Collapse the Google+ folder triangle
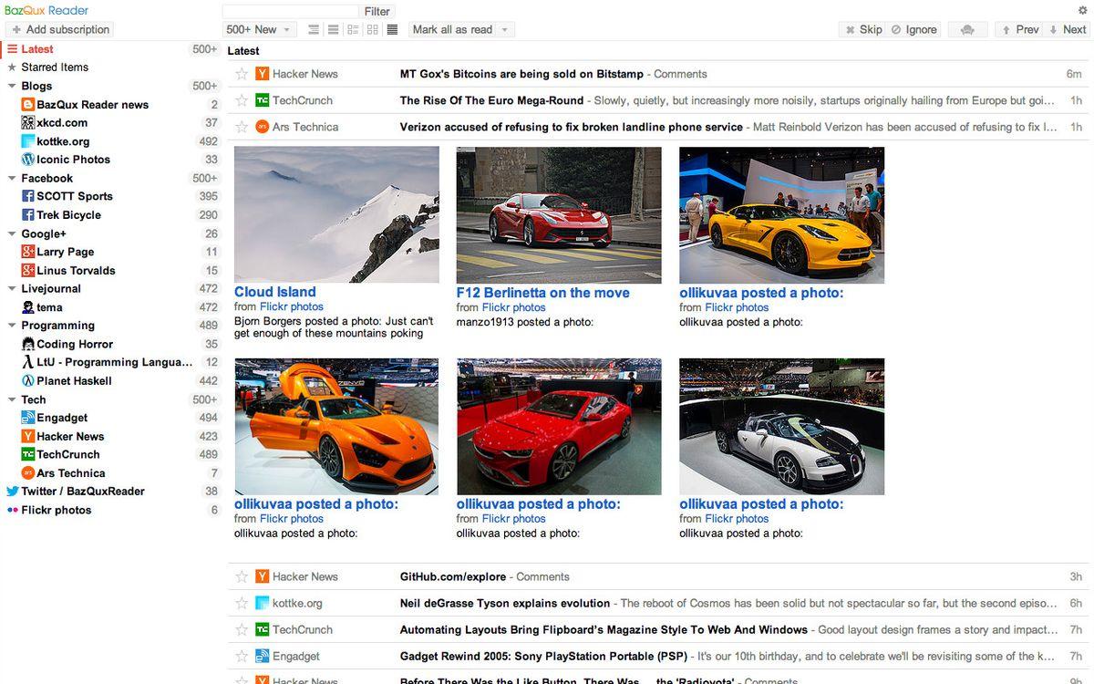1094x684 pixels. [12, 233]
